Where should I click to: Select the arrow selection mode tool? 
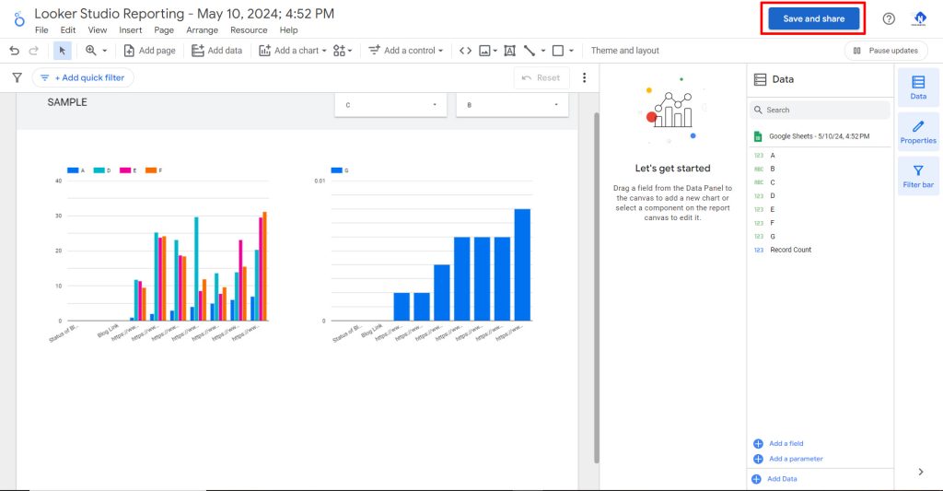(62, 51)
